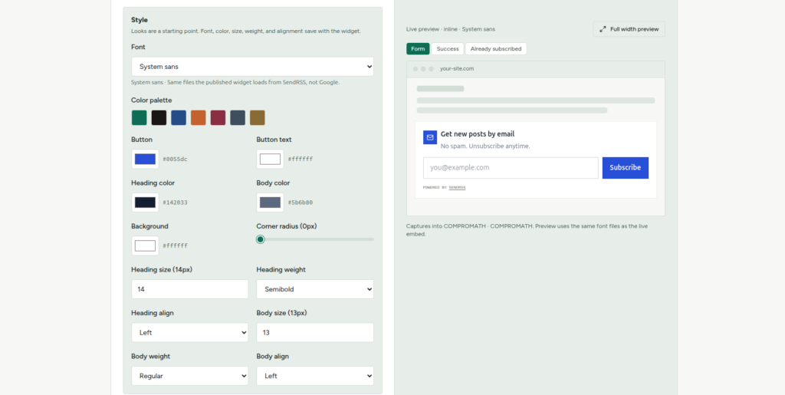Click the #5b6b80 hex value

(x=301, y=202)
